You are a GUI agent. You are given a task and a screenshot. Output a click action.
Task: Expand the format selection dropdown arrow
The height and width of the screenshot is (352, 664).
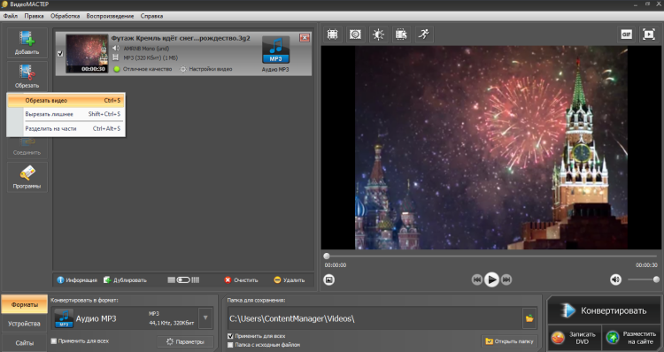point(205,318)
